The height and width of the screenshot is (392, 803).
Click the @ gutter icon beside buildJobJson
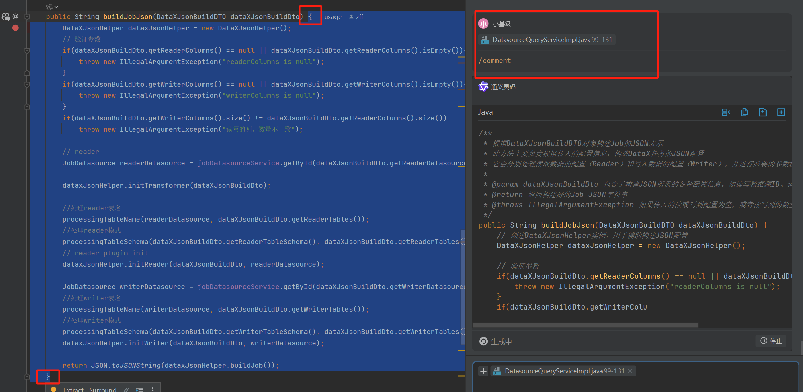coord(15,16)
